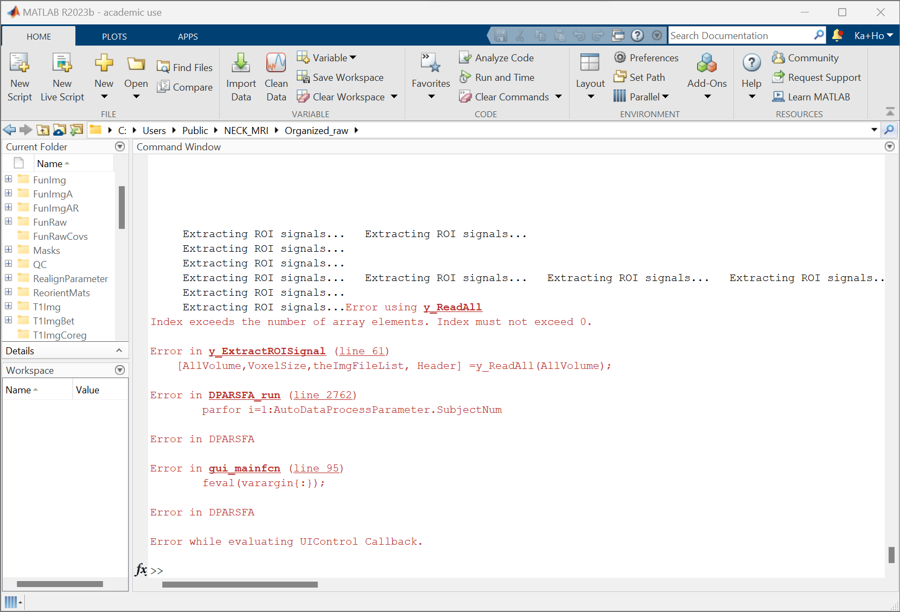This screenshot has width=900, height=612.
Task: Click Clear Commands
Action: point(505,97)
